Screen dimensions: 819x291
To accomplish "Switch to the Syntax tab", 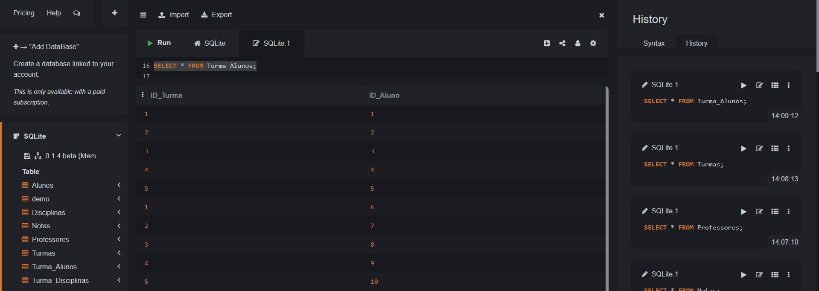I will pos(653,43).
